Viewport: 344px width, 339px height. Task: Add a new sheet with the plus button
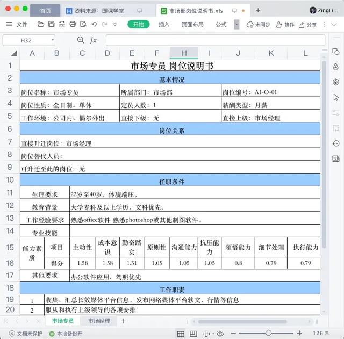[x=123, y=321]
